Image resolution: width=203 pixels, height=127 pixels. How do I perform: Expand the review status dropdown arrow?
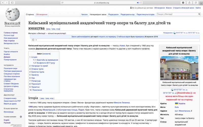tap(36, 40)
